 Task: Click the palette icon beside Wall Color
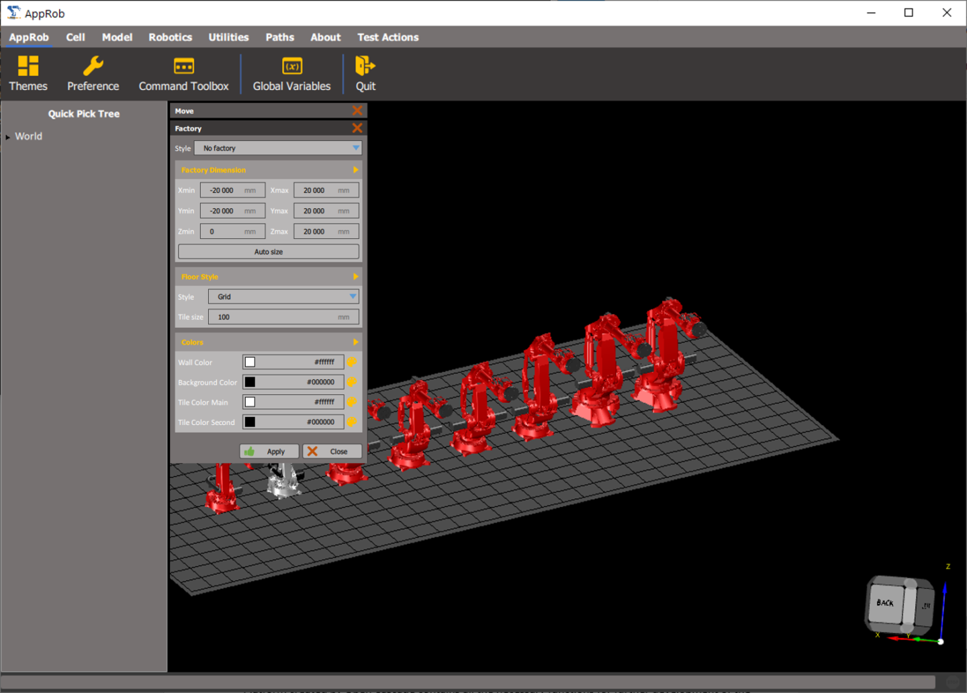[x=352, y=362]
